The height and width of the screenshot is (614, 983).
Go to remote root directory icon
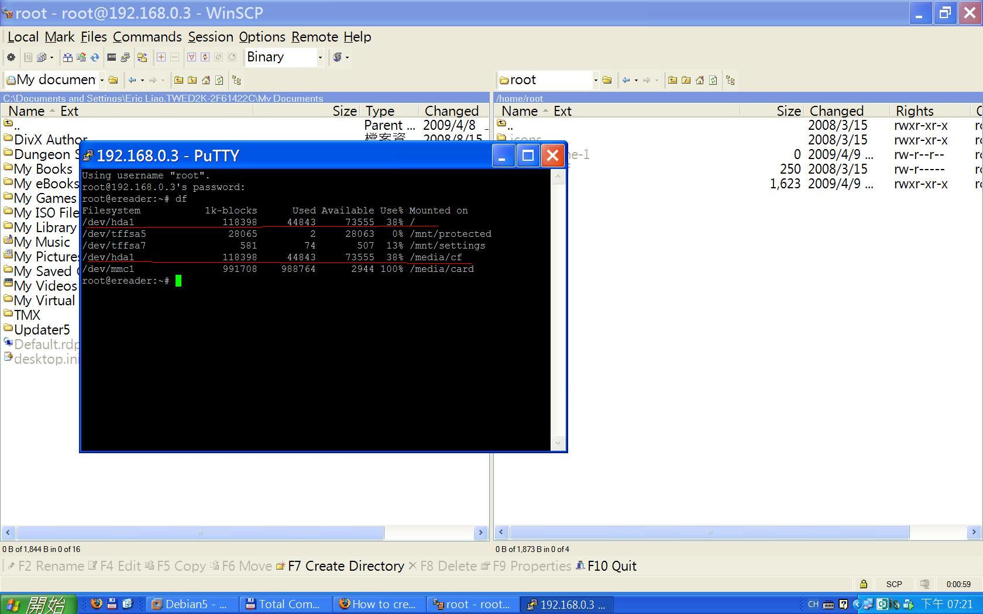coord(686,80)
